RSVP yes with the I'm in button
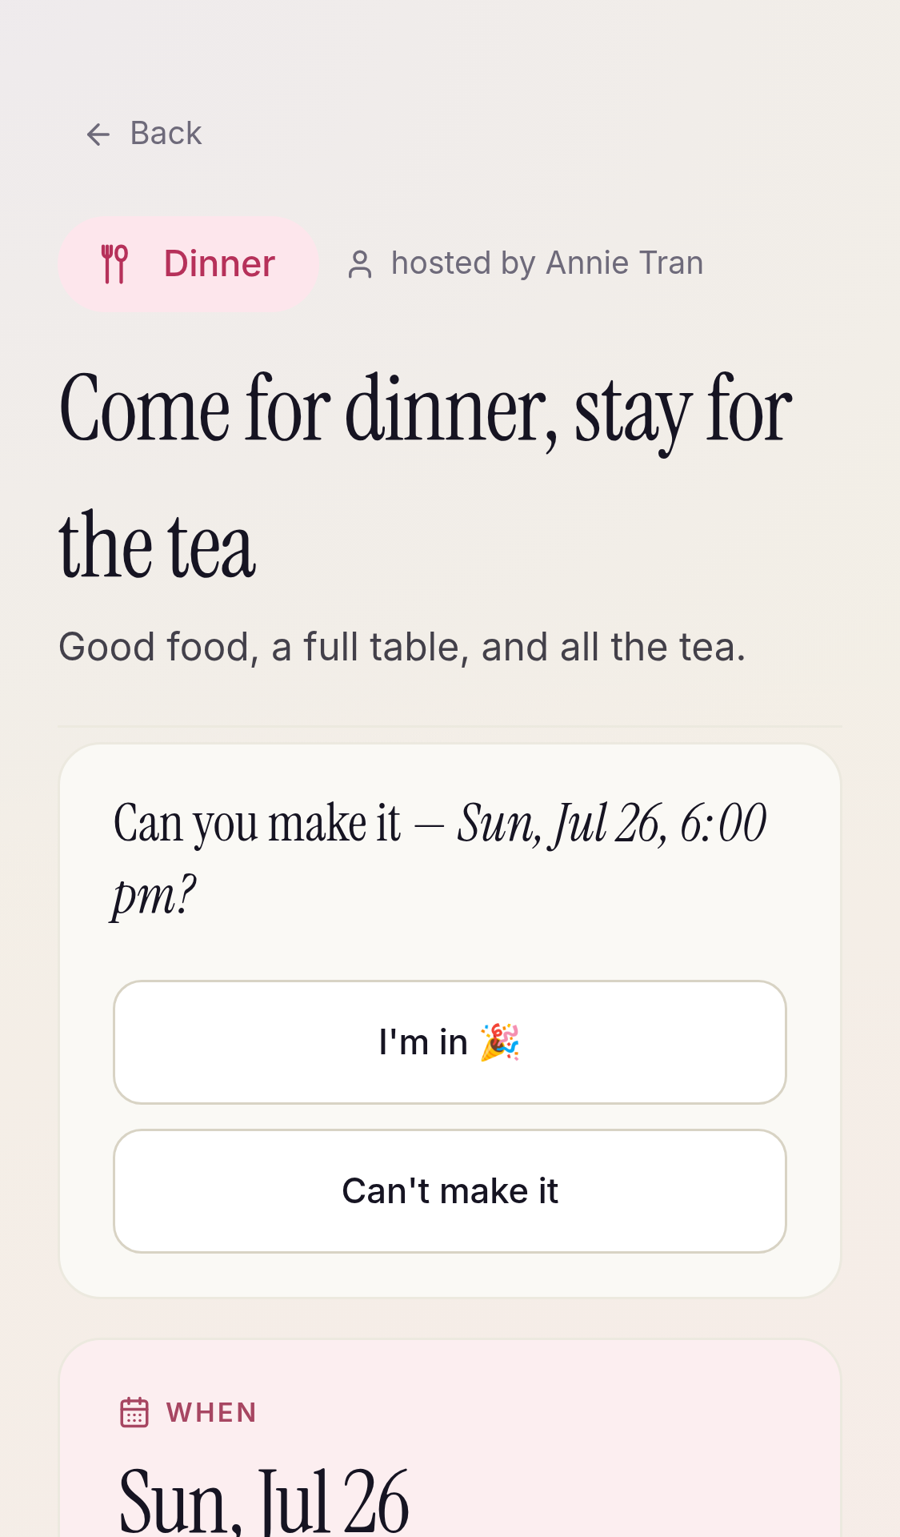This screenshot has width=900, height=1537. (x=450, y=1042)
